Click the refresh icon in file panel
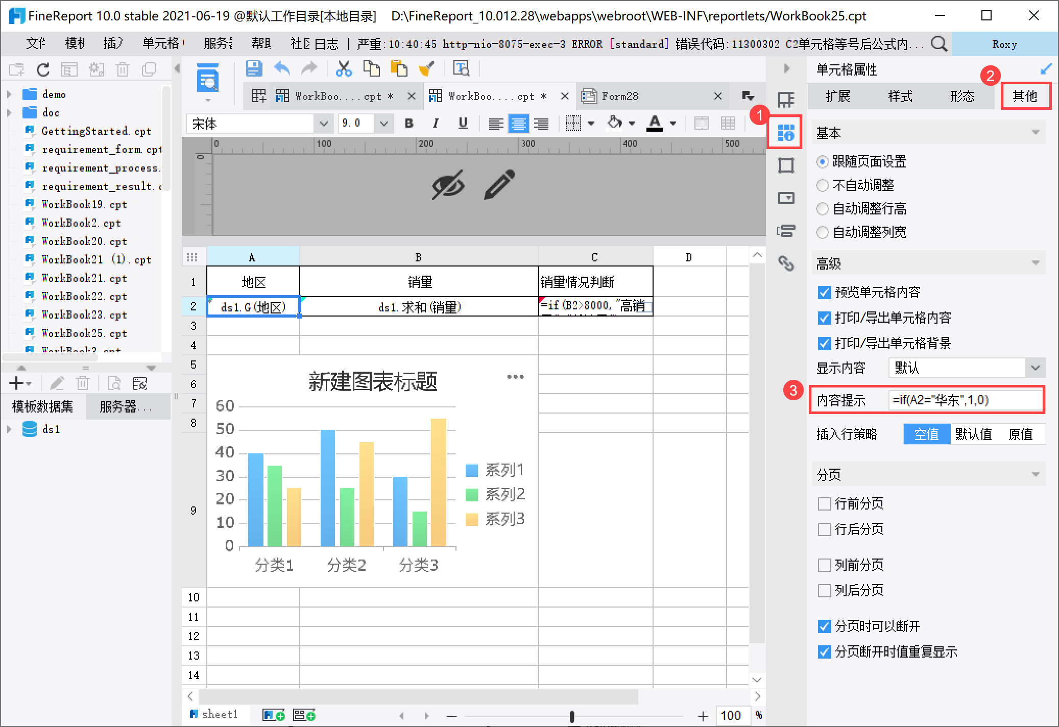Screen dimensions: 1059x727 (x=43, y=69)
